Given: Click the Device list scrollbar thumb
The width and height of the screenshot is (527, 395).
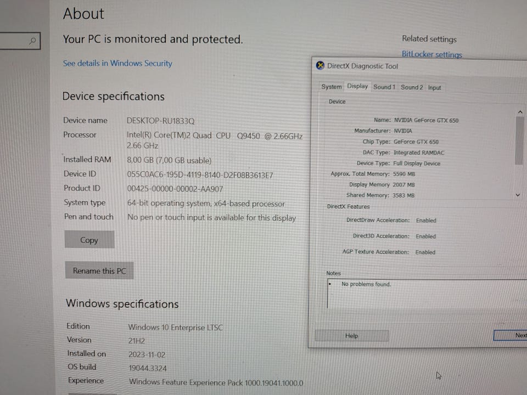Looking at the screenshot, I should (519, 140).
